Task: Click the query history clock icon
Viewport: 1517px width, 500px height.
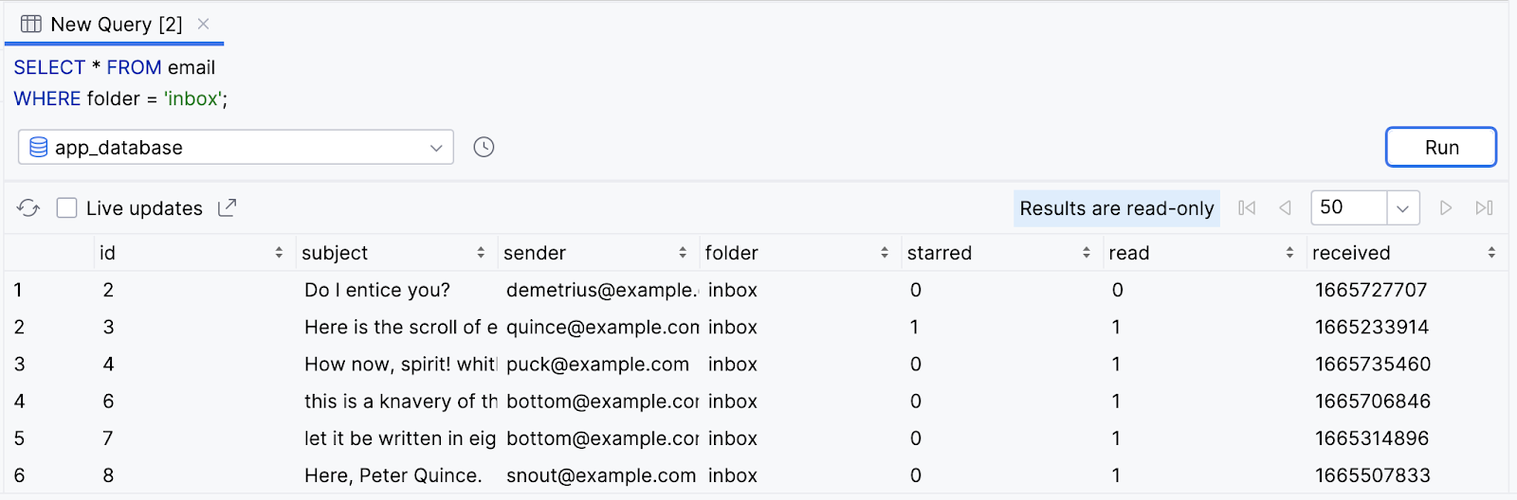Action: pos(484,148)
